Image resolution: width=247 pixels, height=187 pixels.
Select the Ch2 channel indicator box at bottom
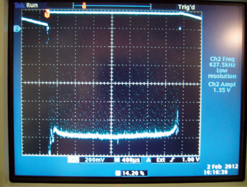(73, 160)
